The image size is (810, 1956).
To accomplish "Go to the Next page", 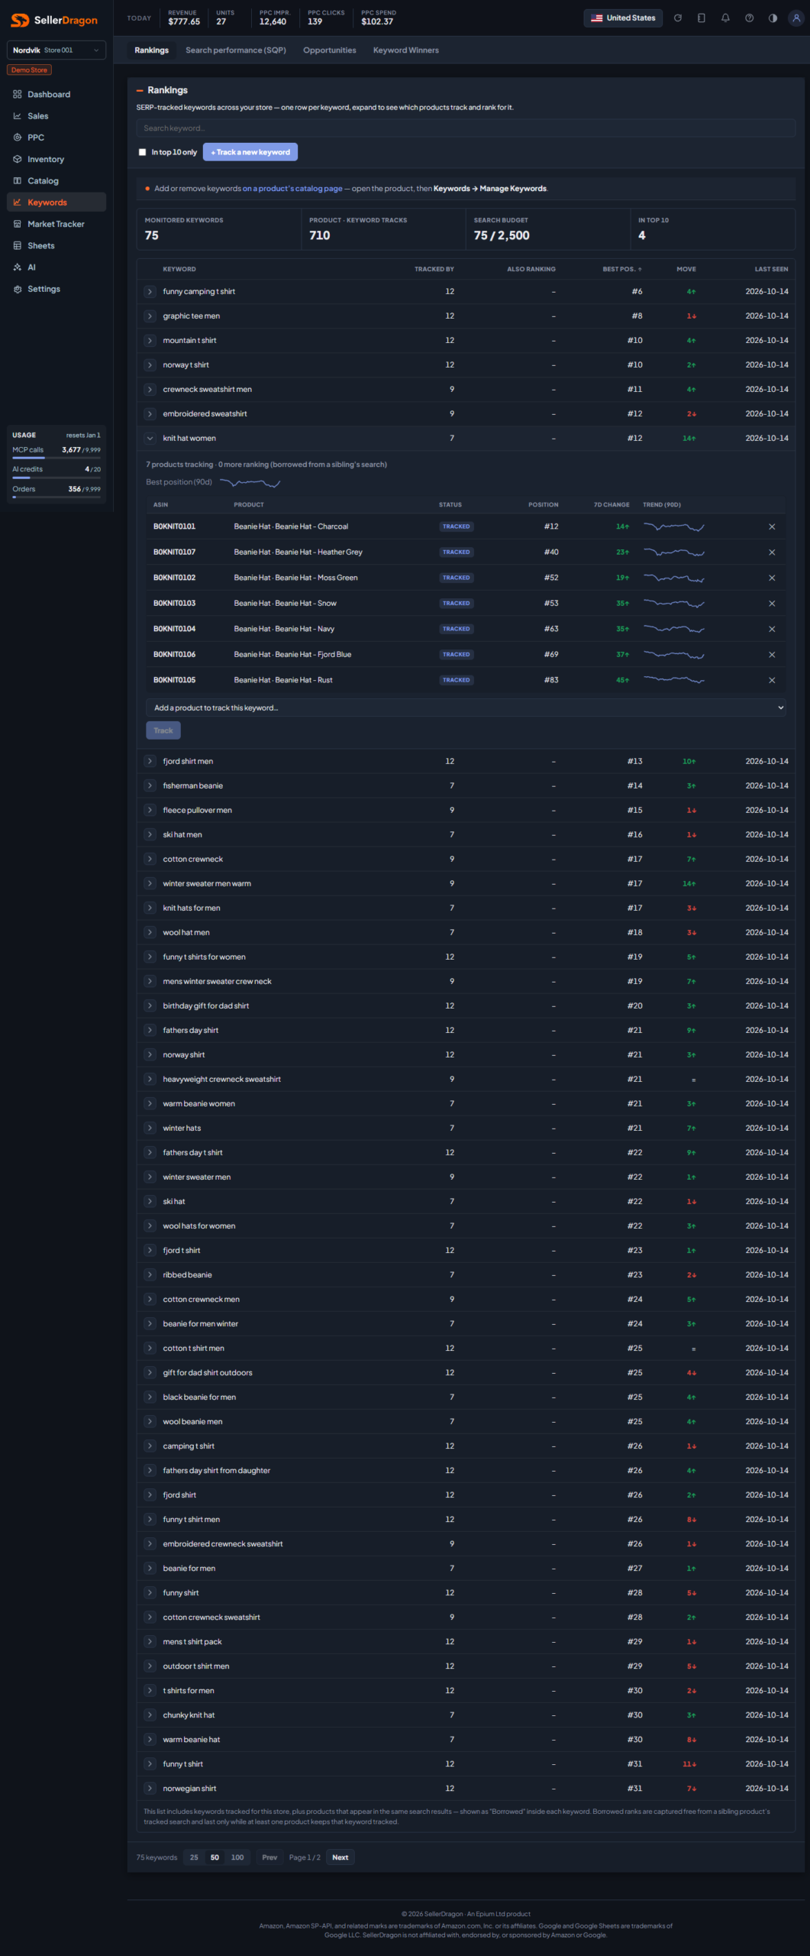I will tap(340, 1857).
